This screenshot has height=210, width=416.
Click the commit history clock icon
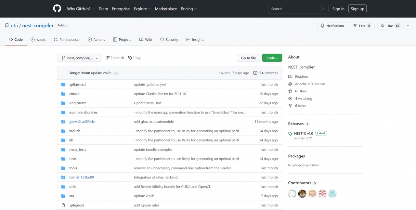pyautogui.click(x=255, y=73)
